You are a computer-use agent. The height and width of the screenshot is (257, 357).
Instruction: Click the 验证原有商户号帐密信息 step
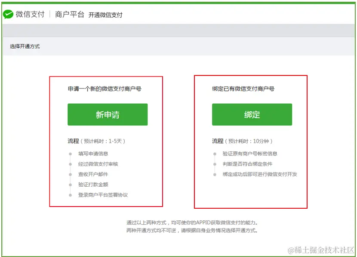250,154
